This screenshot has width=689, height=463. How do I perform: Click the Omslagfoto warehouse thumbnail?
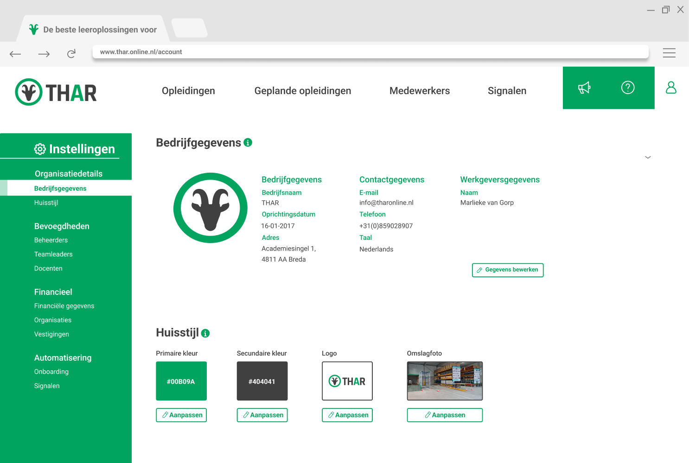[445, 381]
